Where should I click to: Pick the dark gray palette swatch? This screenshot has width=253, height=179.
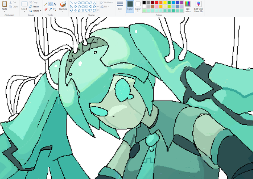[x=148, y=3]
